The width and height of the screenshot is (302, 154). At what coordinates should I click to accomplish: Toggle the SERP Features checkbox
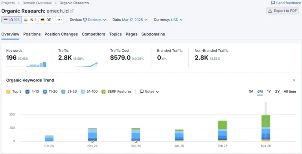pyautogui.click(x=103, y=92)
